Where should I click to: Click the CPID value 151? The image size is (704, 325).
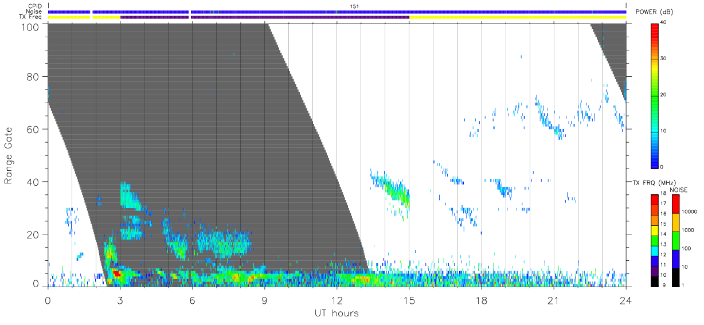[x=355, y=6]
